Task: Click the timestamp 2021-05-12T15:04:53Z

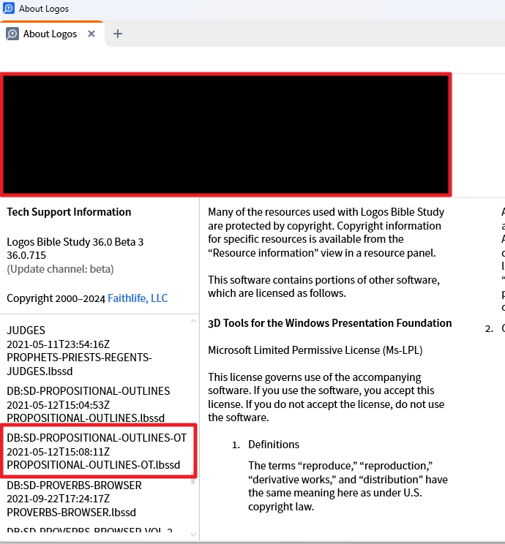Action: (58, 405)
